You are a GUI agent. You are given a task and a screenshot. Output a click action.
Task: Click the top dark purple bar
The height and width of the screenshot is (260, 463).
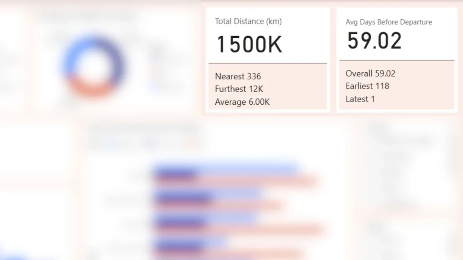click(175, 173)
